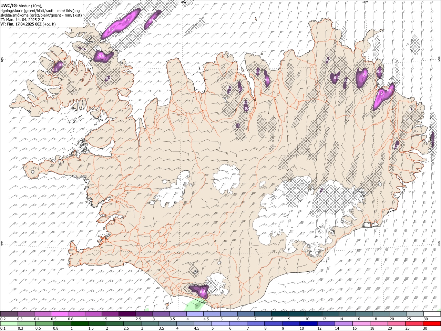Click the 'rigning/skúrir' description line in the header

pos(40,11)
